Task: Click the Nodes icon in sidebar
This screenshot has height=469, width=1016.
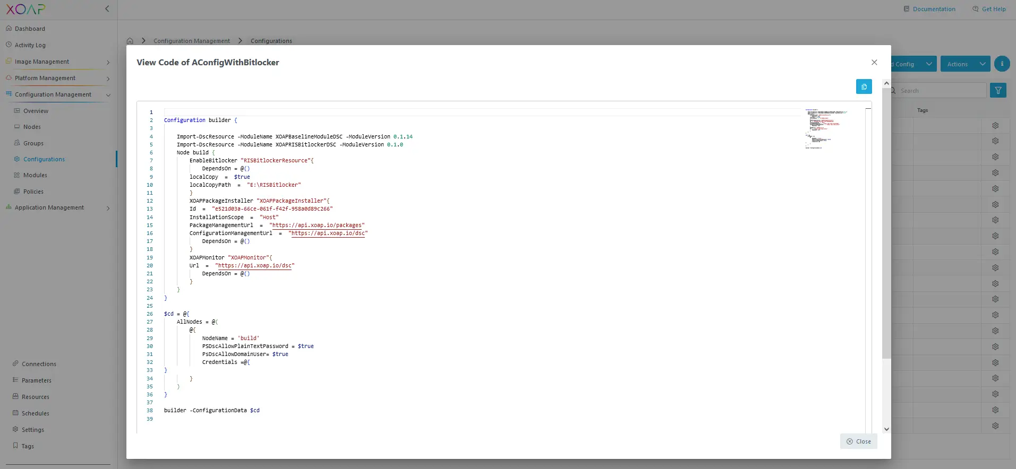Action: pyautogui.click(x=17, y=127)
